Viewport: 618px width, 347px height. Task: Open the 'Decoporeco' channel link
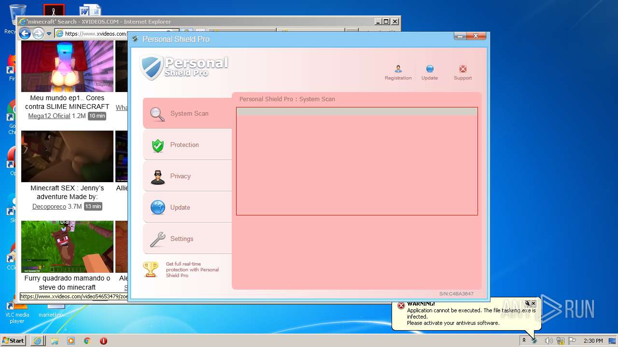(x=49, y=206)
